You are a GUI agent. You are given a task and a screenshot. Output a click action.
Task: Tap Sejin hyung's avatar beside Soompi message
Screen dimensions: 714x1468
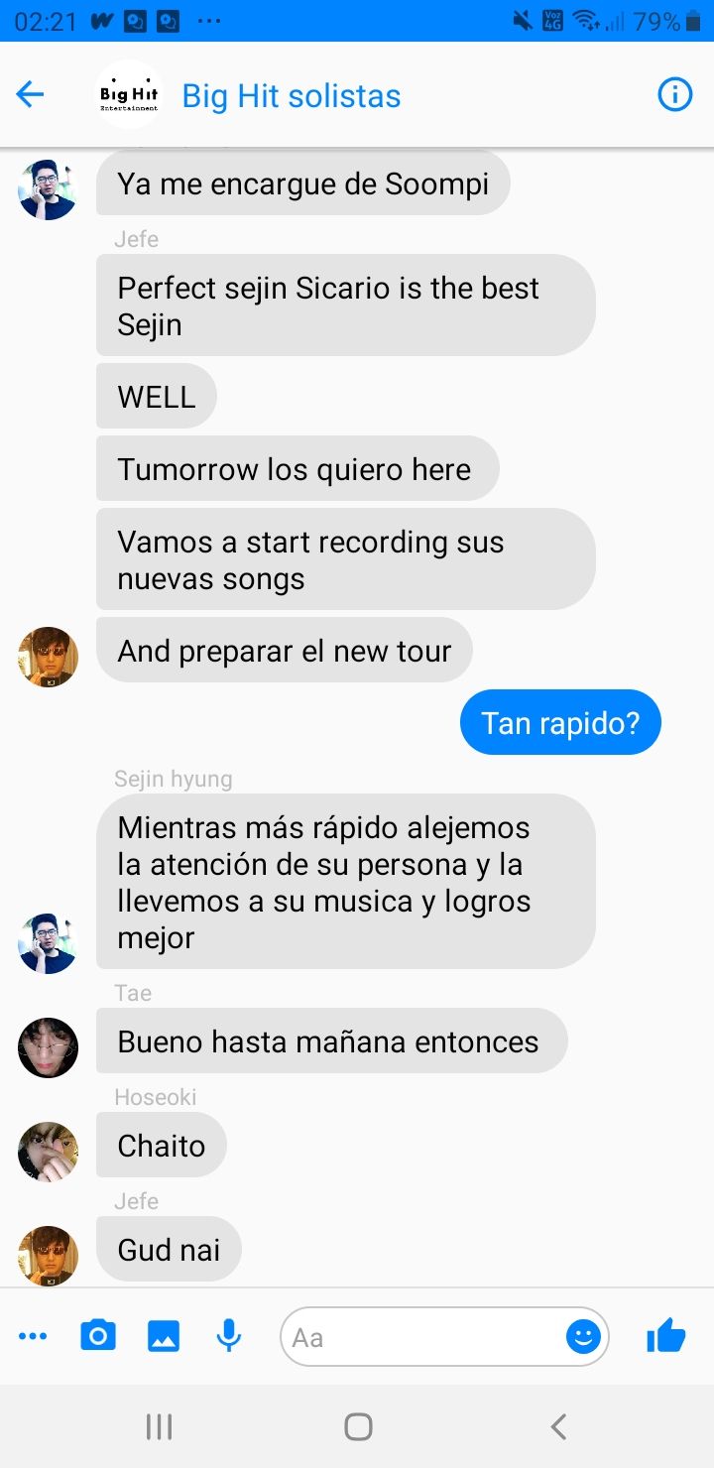48,190
